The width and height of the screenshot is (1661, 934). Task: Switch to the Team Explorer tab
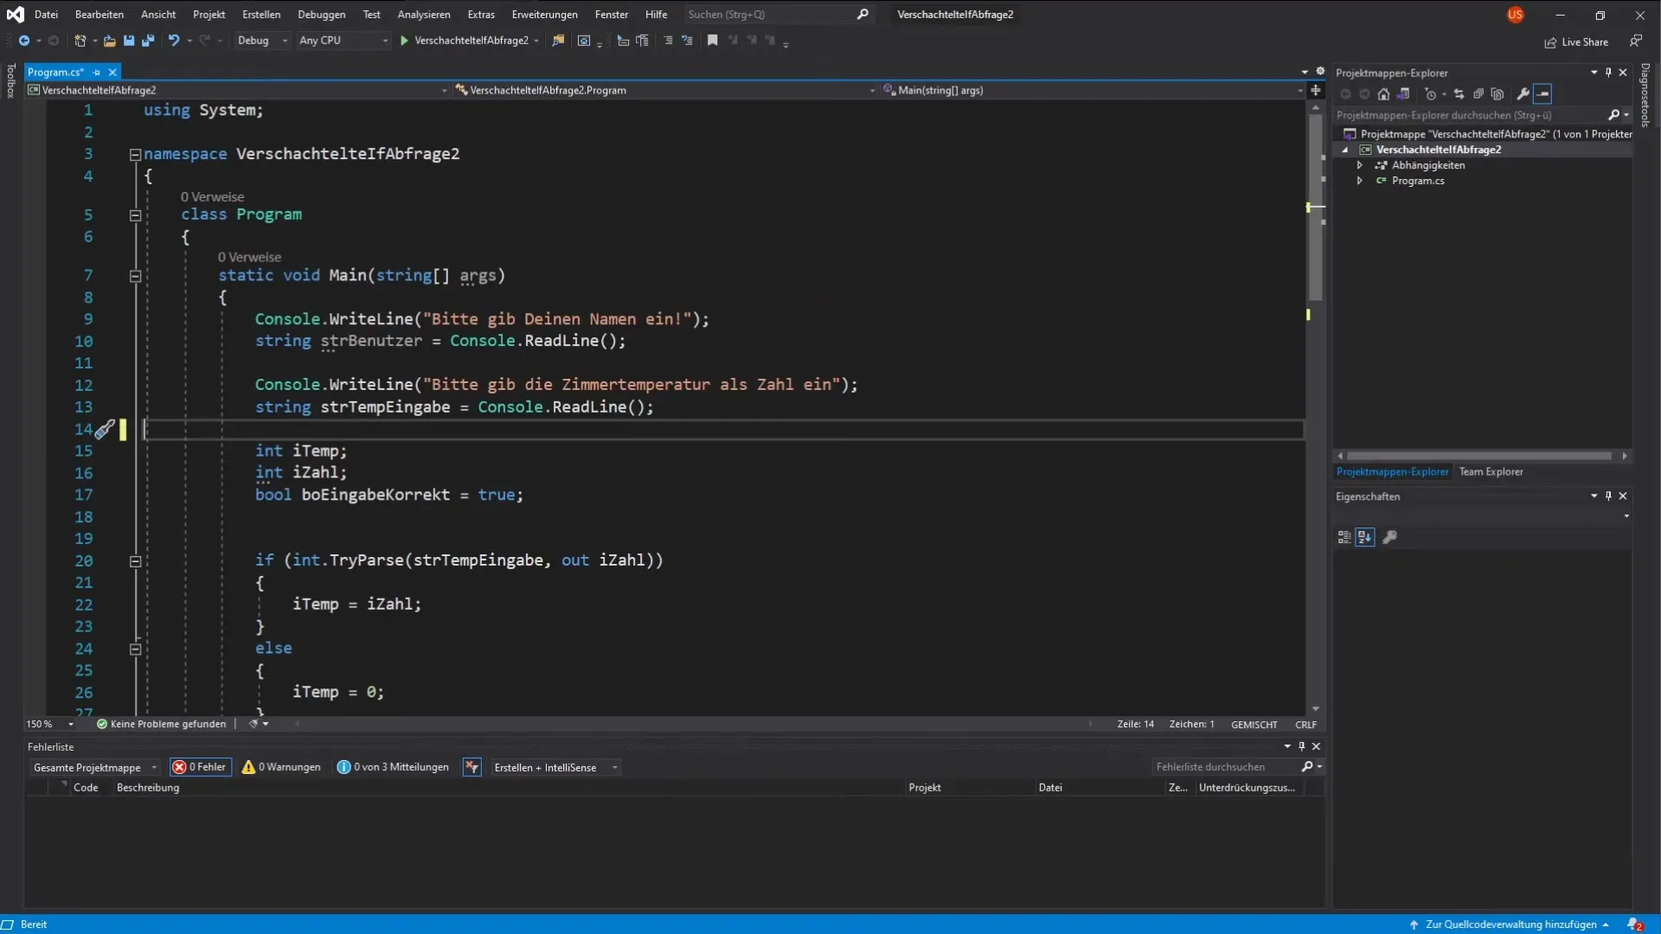(1491, 472)
